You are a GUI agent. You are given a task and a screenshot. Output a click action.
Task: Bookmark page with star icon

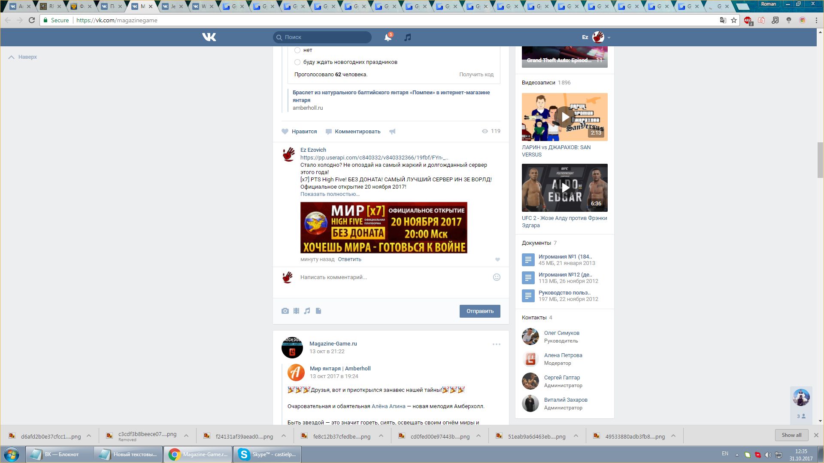tap(734, 20)
